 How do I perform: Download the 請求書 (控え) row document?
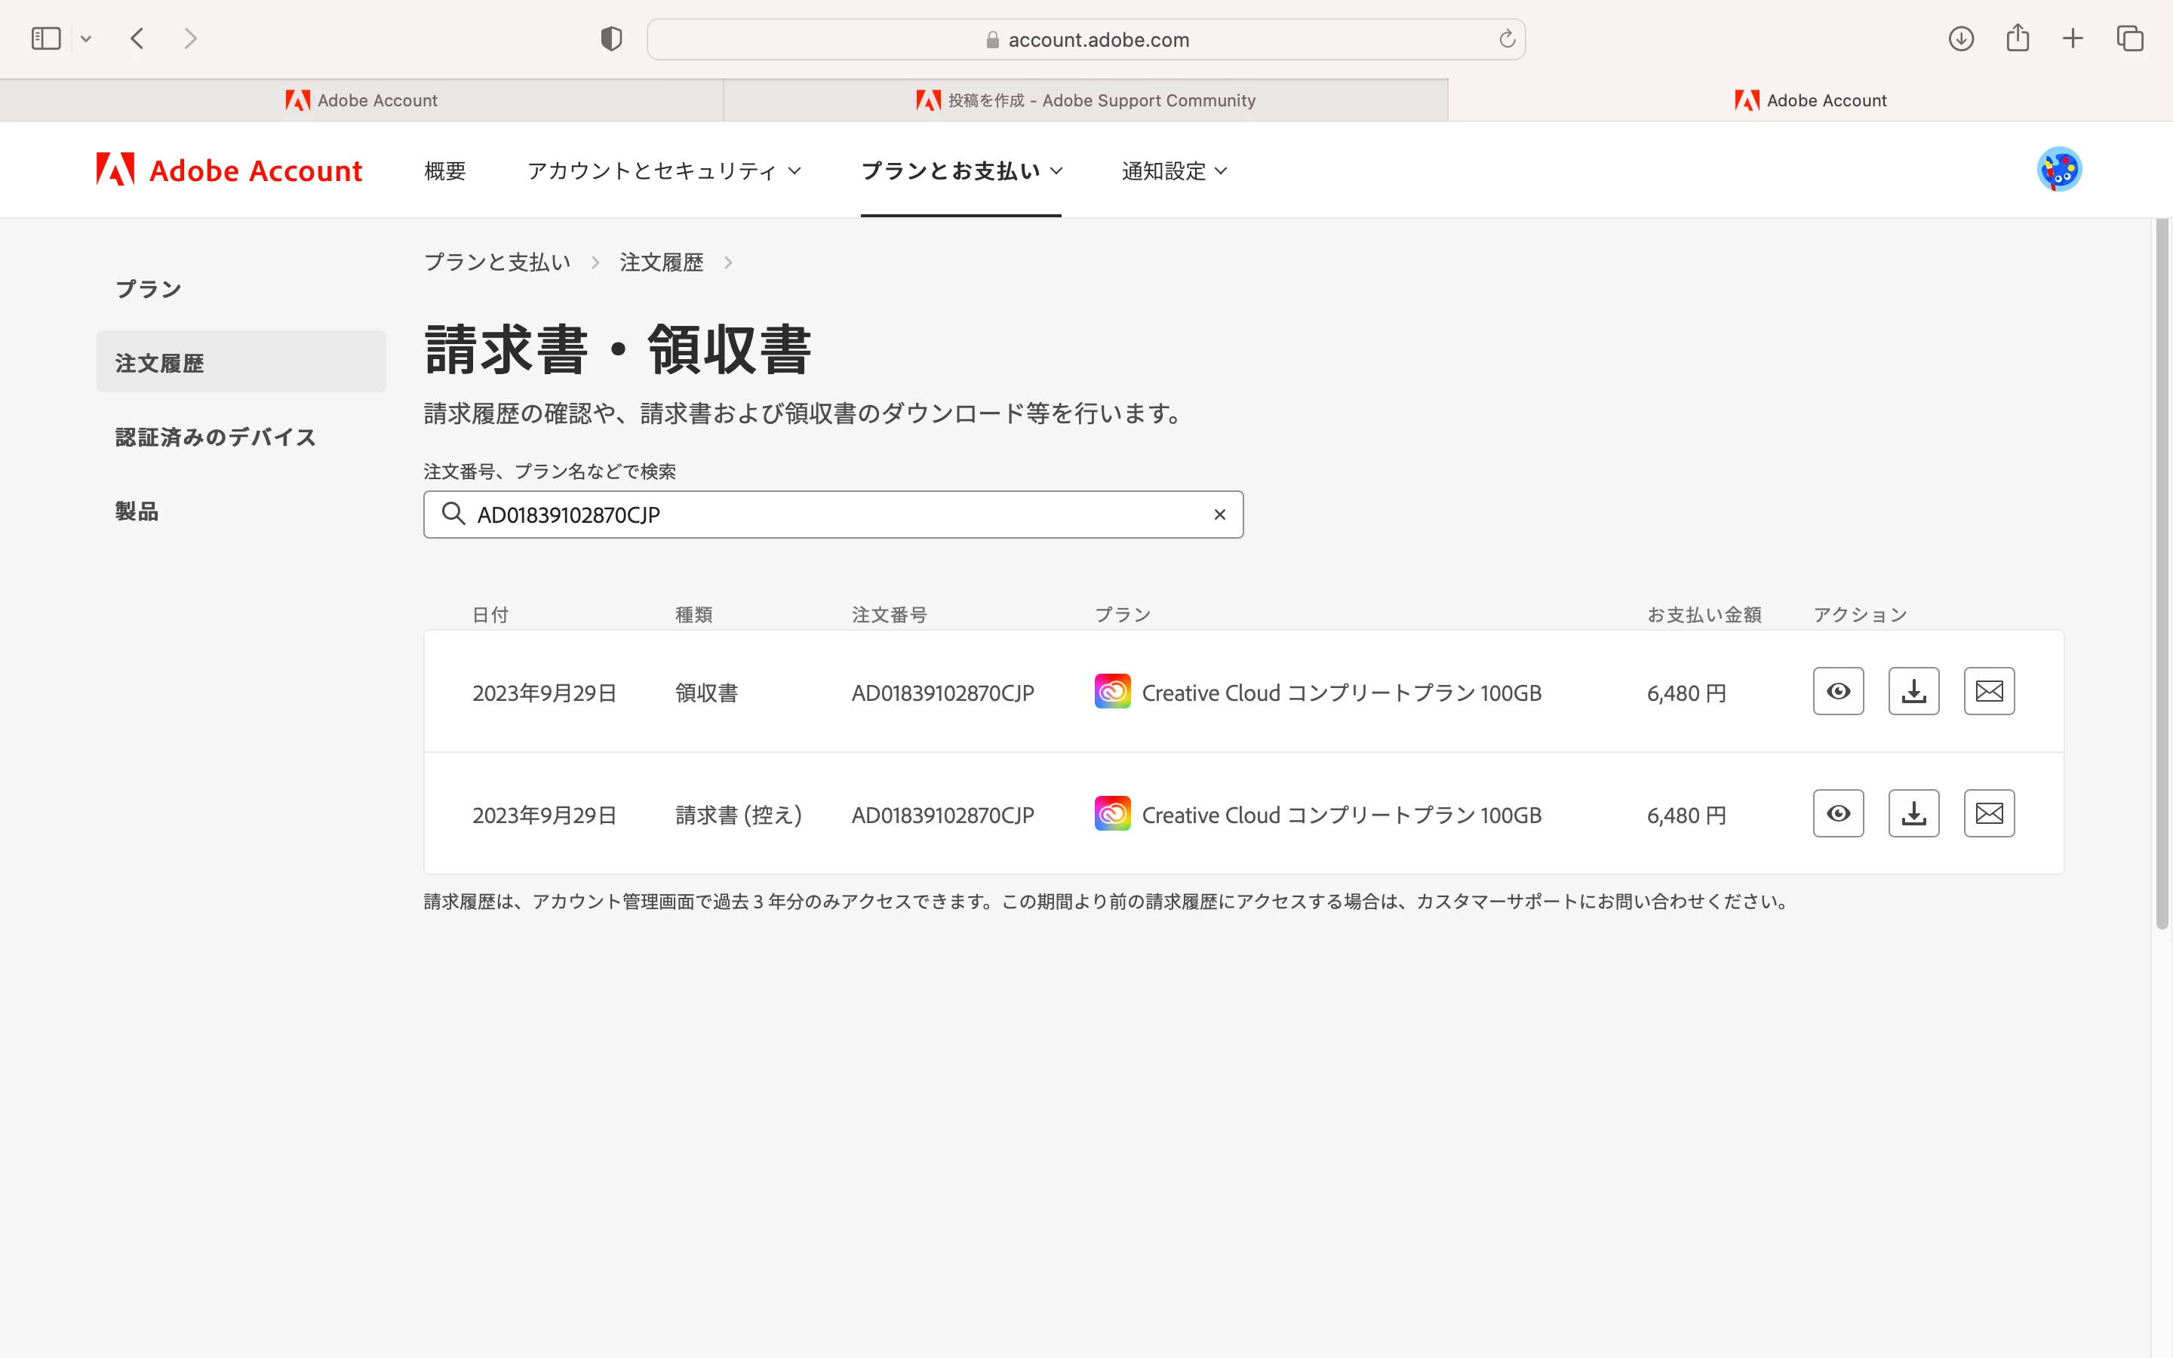(x=1913, y=813)
